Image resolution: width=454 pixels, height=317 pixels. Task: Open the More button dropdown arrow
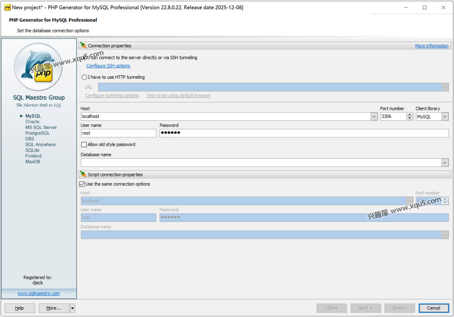(73, 308)
